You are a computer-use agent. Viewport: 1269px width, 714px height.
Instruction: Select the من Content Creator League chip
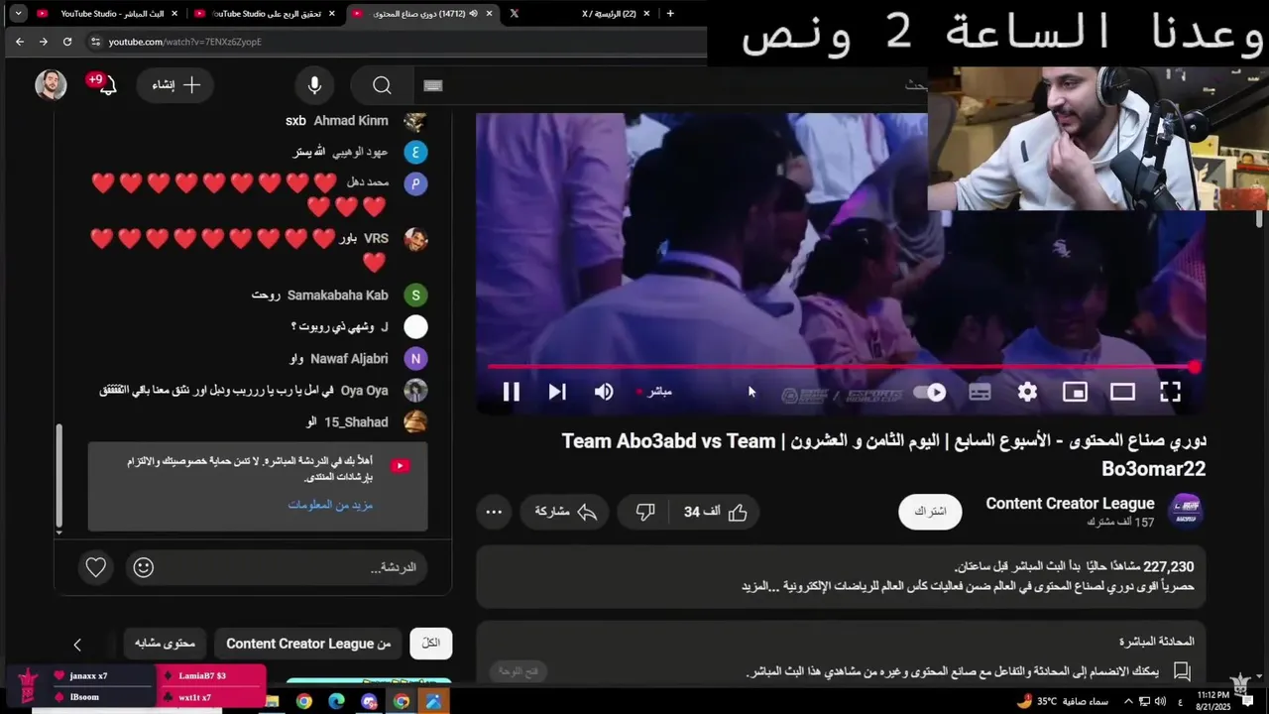pos(308,644)
